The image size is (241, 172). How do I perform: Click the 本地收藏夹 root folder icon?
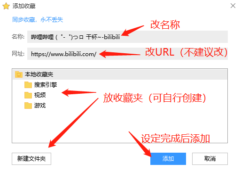[19, 74]
